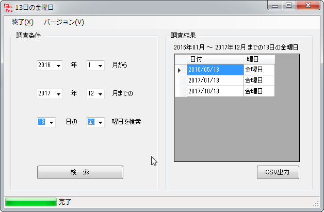Click the row header of 2017/10/13 row
The height and width of the screenshot is (212, 324).
(x=181, y=91)
